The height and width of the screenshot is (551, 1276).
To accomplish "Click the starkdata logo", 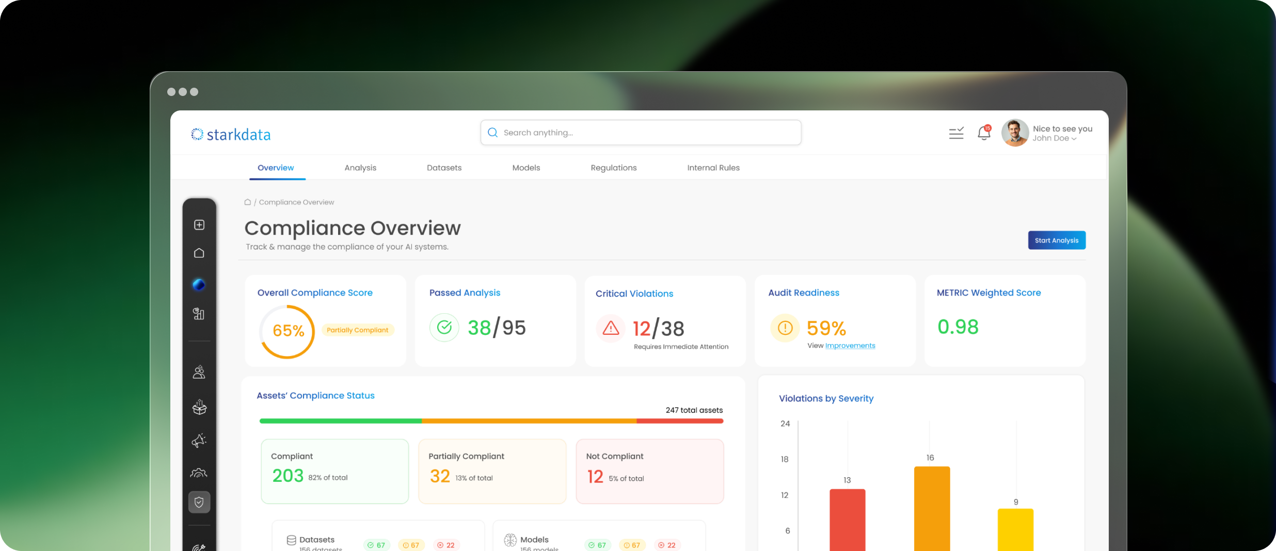I will (x=231, y=135).
